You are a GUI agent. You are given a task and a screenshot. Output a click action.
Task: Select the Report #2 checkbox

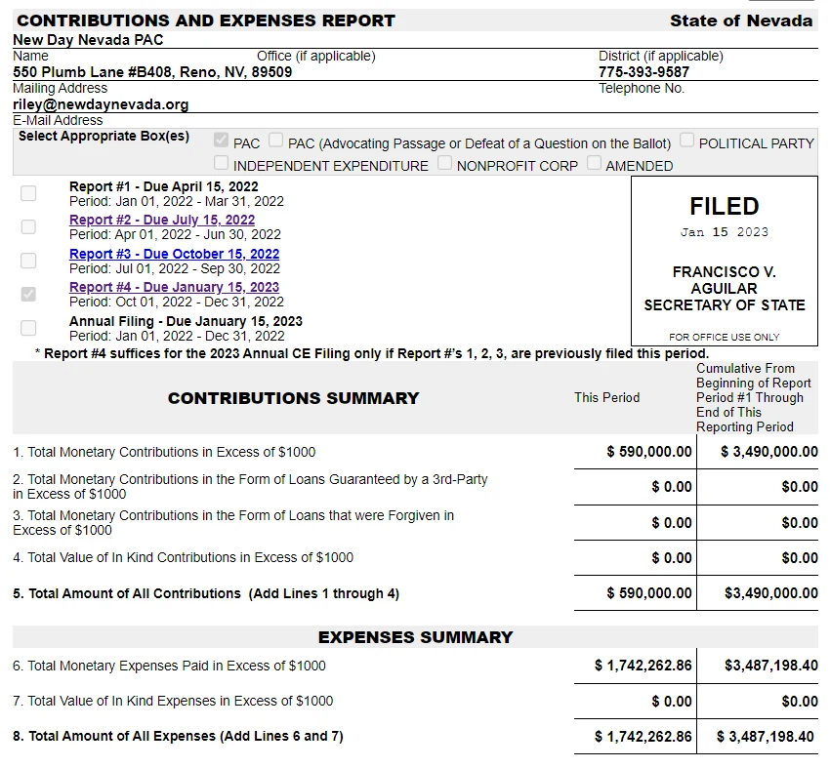point(28,227)
